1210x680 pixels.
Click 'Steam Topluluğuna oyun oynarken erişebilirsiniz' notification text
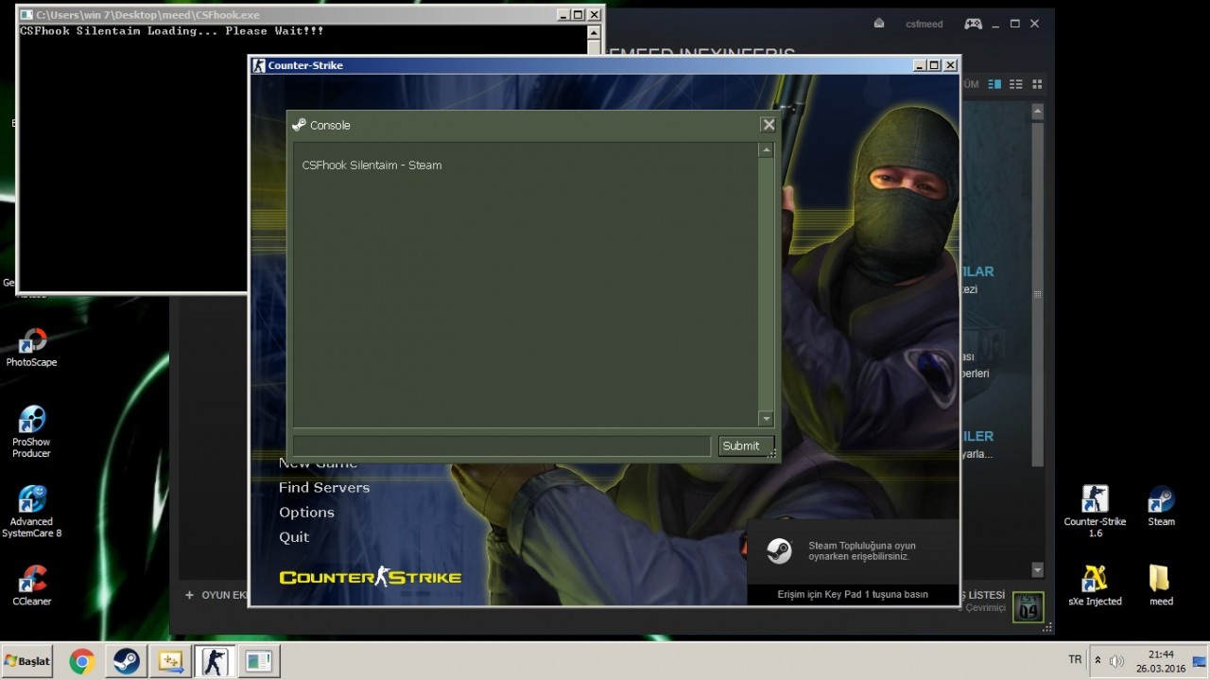(862, 551)
